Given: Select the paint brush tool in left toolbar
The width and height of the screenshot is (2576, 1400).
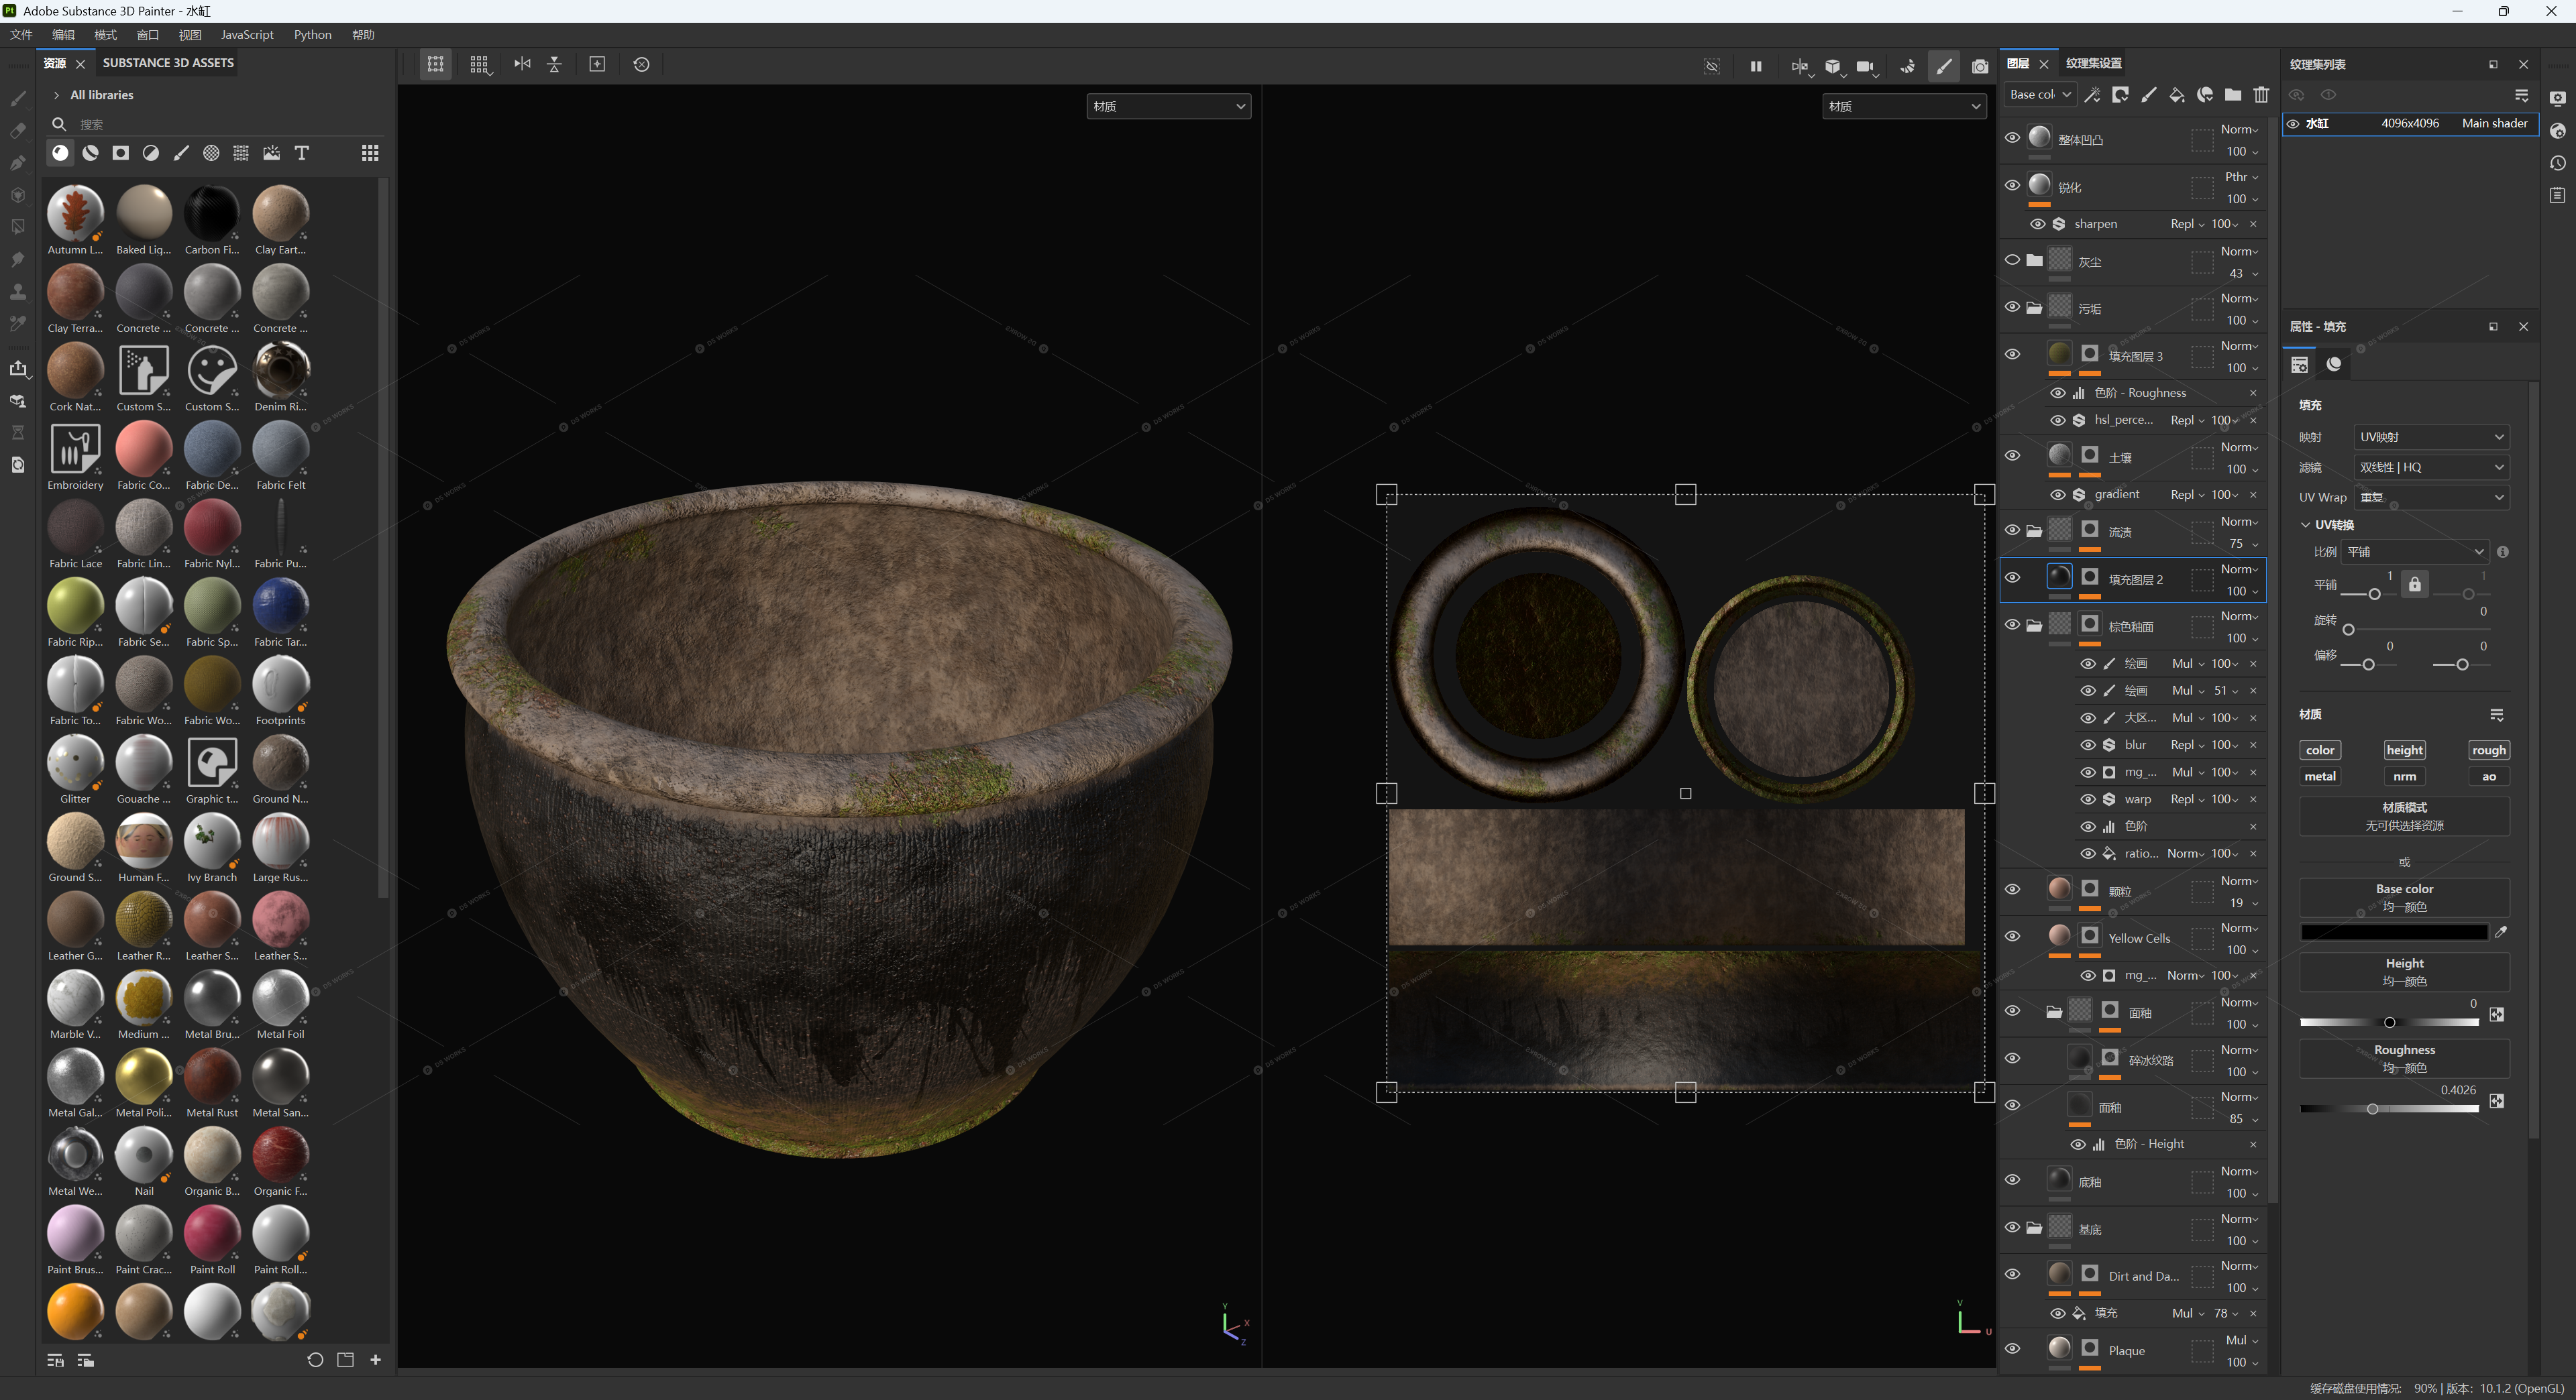Looking at the screenshot, I should (18, 98).
